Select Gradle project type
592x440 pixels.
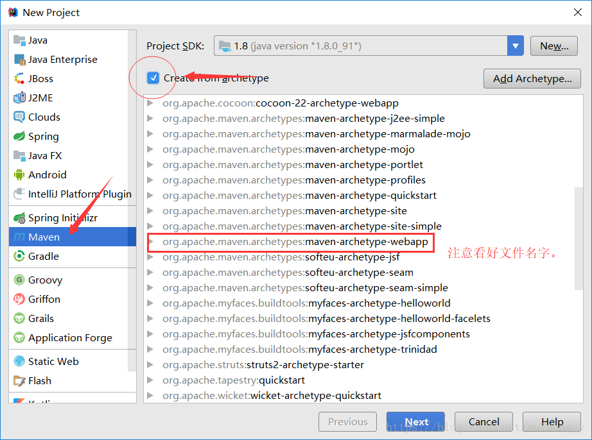click(68, 256)
